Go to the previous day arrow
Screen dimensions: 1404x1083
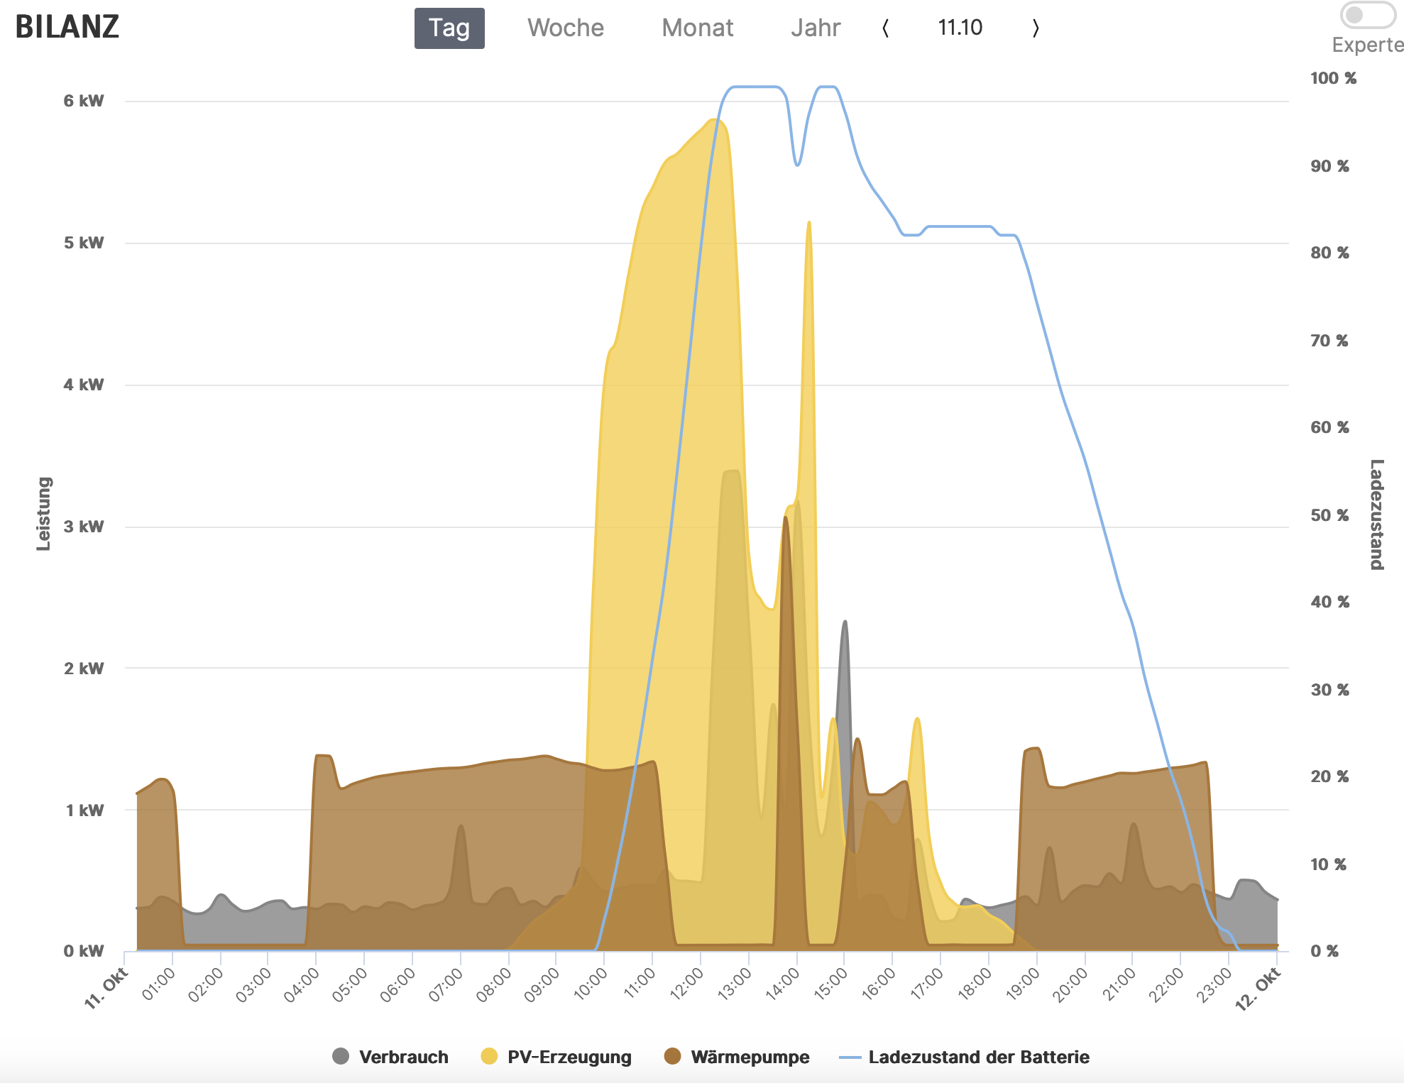(885, 28)
